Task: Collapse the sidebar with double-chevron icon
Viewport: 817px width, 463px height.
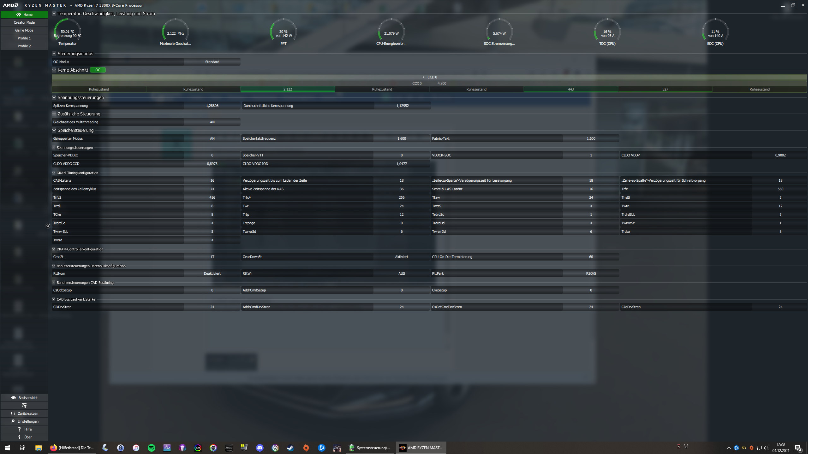Action: click(x=48, y=226)
